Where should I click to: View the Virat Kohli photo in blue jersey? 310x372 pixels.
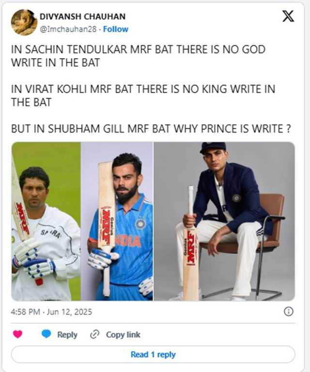[x=117, y=221]
